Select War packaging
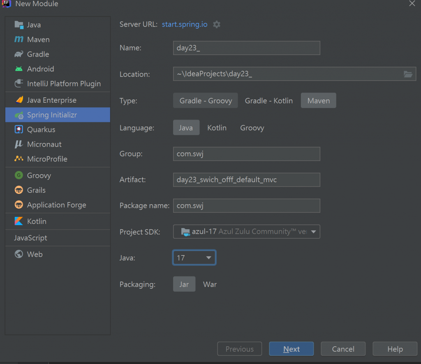Viewport: 421px width, 364px height. 210,284
